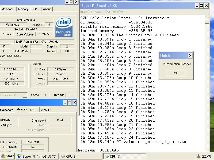Open the Help menu in Super PI
The height and width of the screenshot is (160, 214).
(x=118, y=12)
